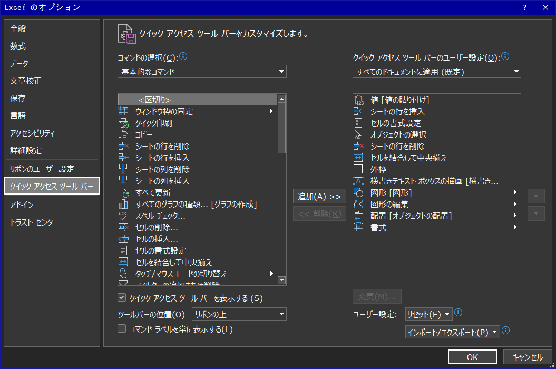Expand ウィンドウ枠の固定 submenu arrow
Screen dimensions: 556x369
click(x=271, y=111)
